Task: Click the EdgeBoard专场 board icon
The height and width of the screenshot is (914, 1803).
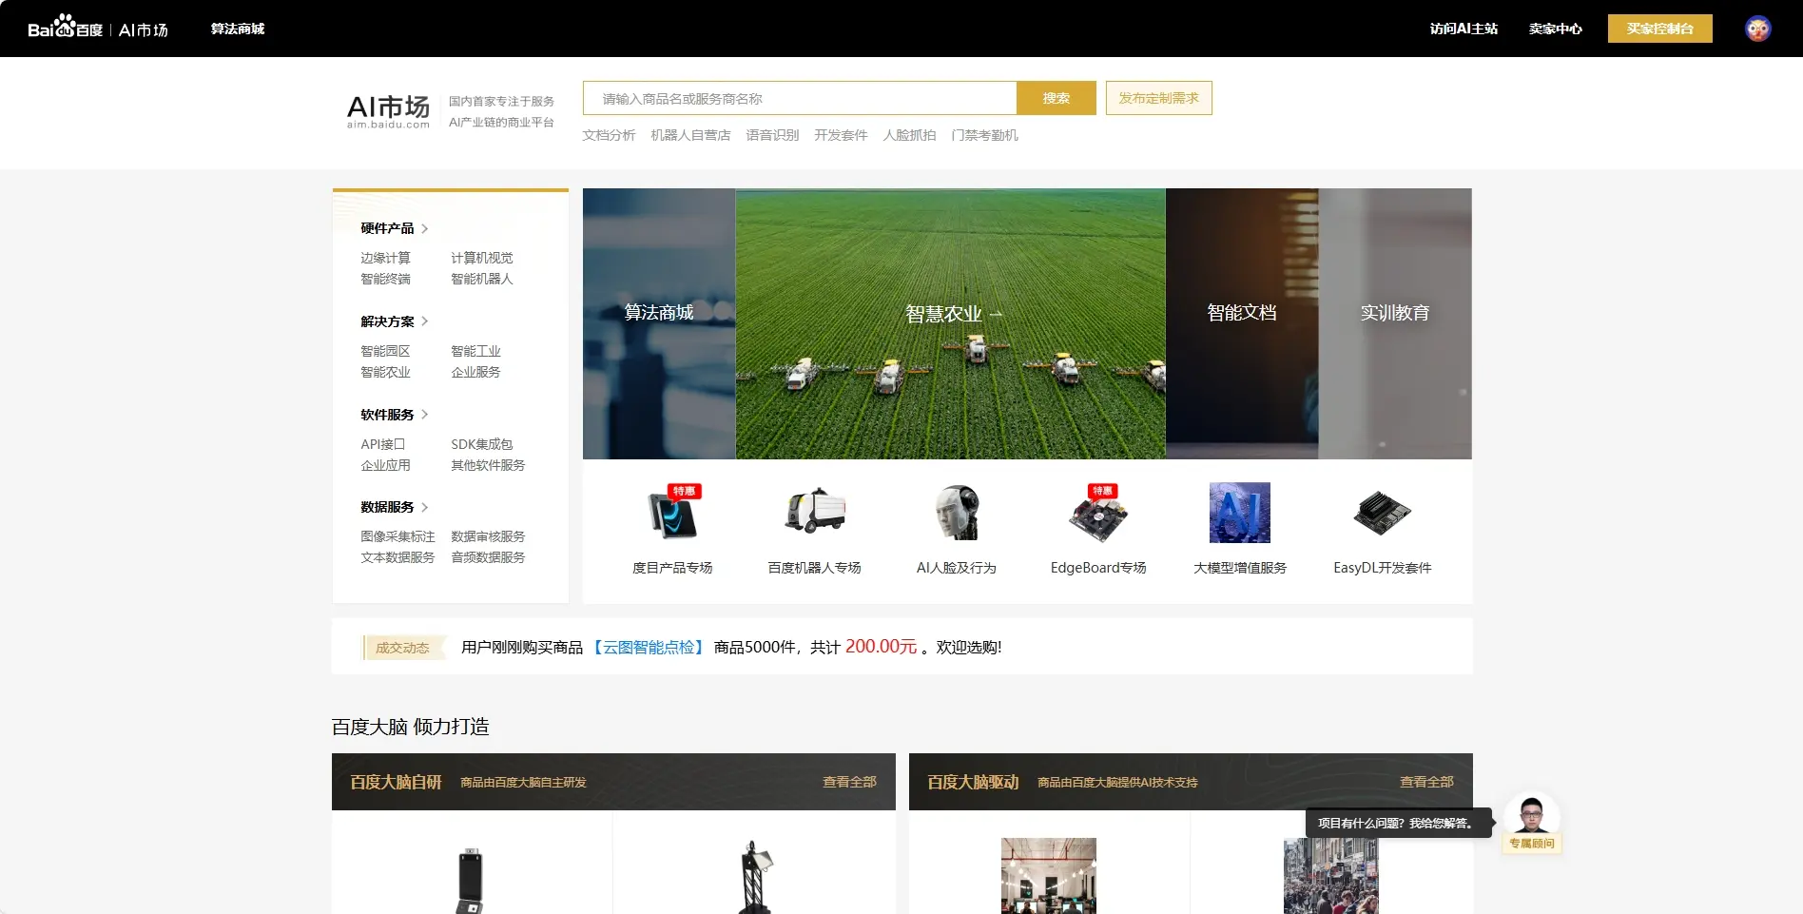Action: (1097, 514)
